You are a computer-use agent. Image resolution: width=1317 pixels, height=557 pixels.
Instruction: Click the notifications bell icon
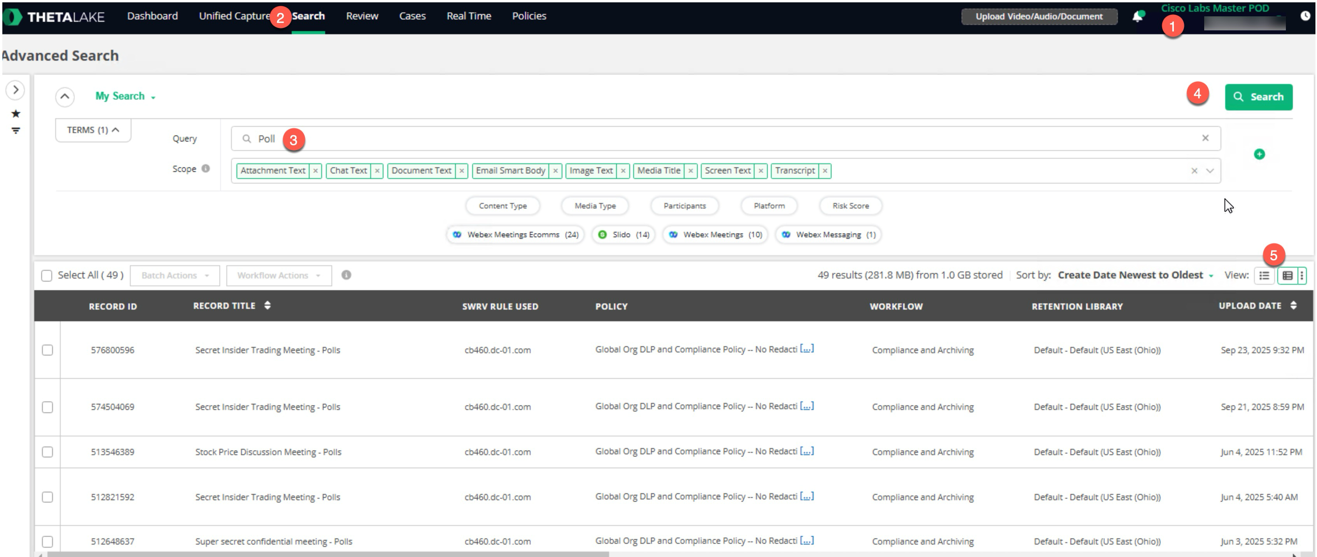[1137, 16]
